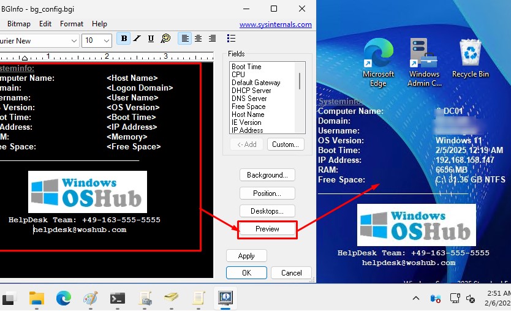Click the blue servers tray icon
The height and width of the screenshot is (311, 511).
[x=436, y=298]
